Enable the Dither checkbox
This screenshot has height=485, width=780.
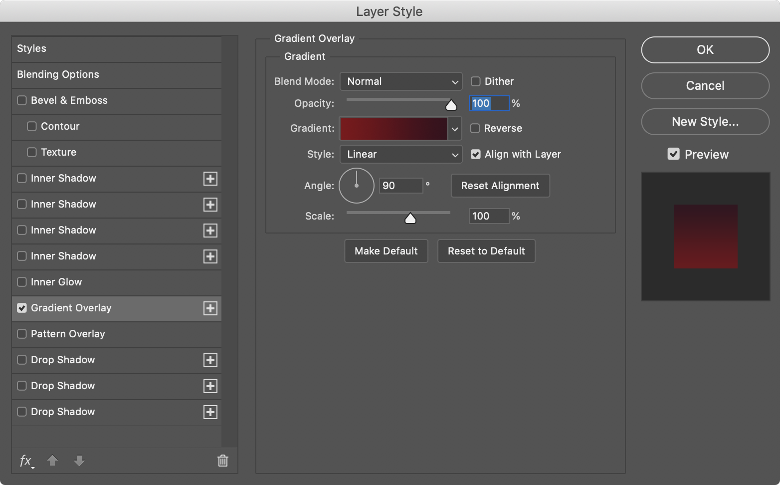(476, 81)
